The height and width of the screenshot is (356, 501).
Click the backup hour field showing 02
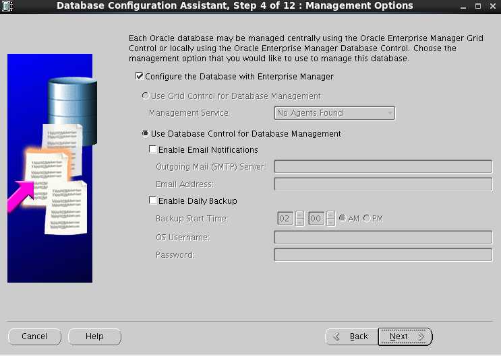[285, 219]
